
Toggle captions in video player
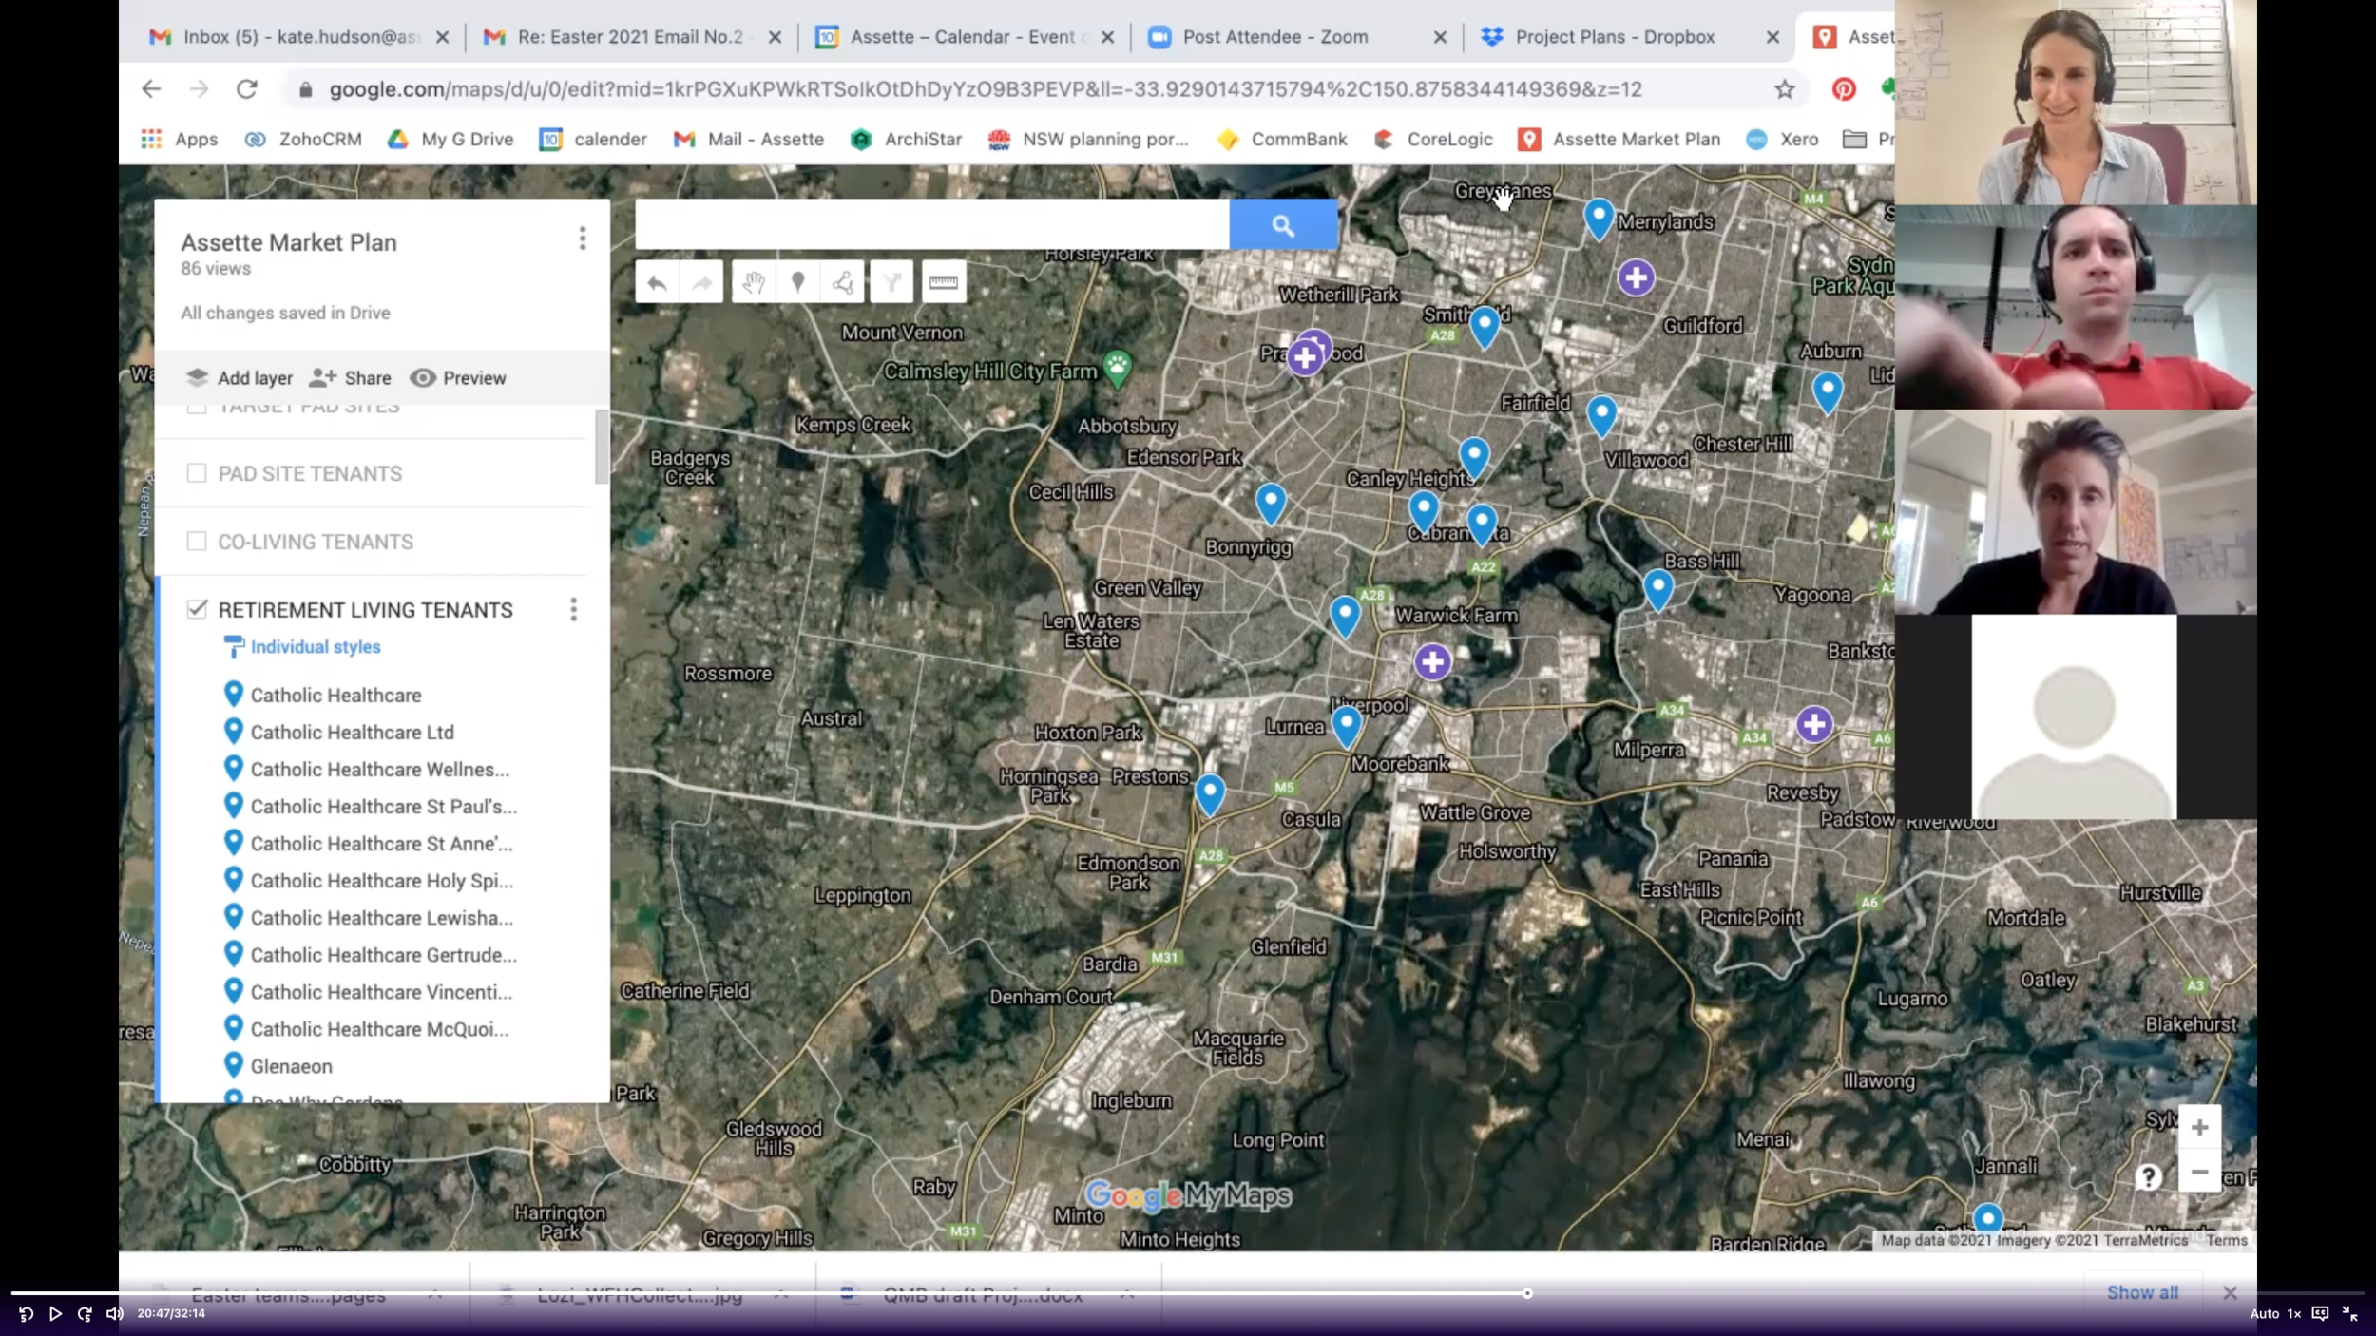tap(2320, 1314)
